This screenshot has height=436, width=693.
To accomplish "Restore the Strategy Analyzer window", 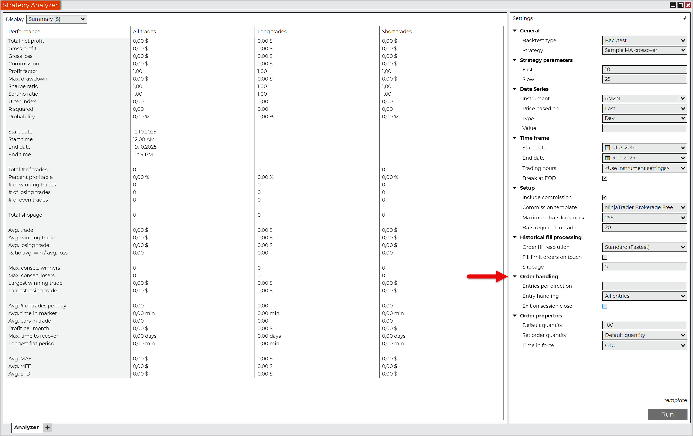I will pos(680,5).
